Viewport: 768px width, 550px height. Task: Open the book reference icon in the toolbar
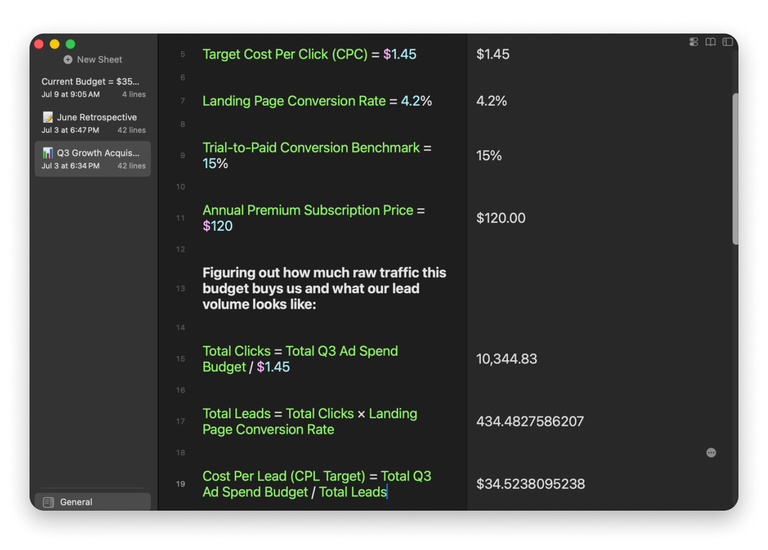(x=710, y=42)
